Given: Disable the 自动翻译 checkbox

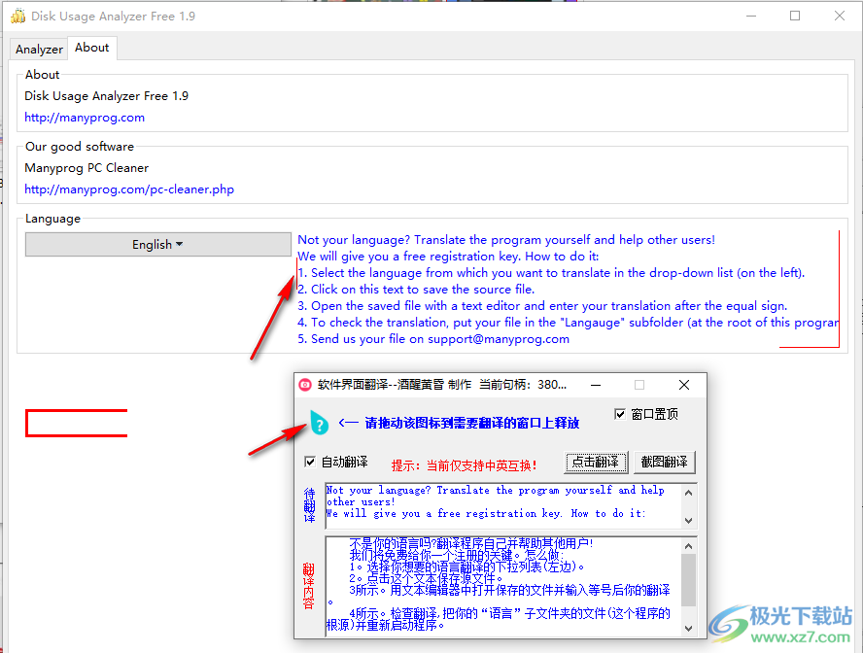Looking at the screenshot, I should click(311, 462).
